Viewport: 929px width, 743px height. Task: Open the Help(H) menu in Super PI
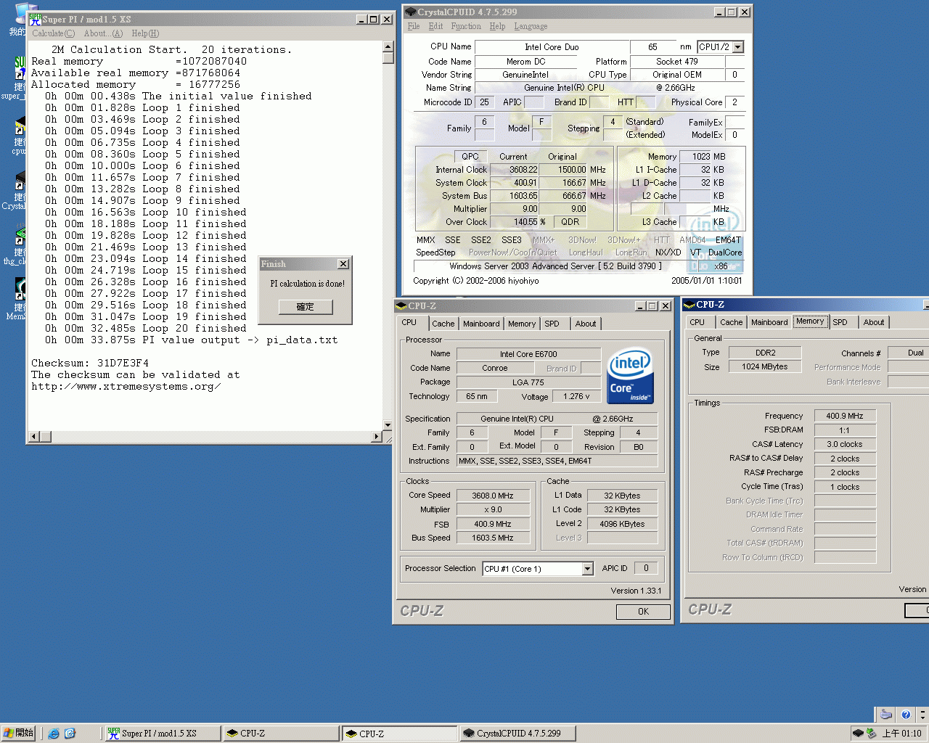point(145,33)
